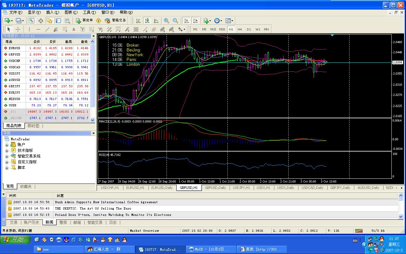Viewport: 406px width, 254px height.
Task: Open the Data Window crosshair-circle icon
Action: tap(41, 21)
